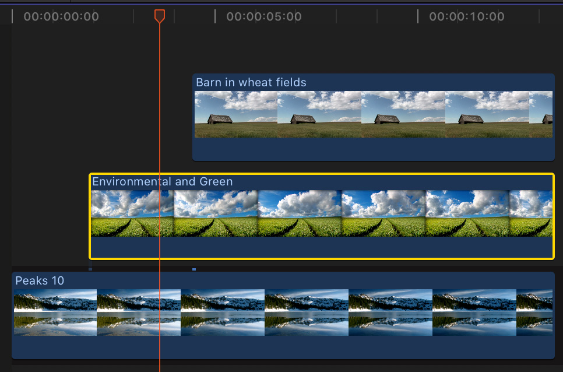Click the second barn thumbnail in the filmstrip

pyautogui.click(x=319, y=114)
